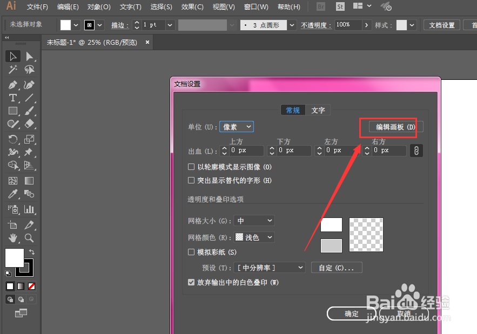Toggle bleed link constraint icon
This screenshot has height=334, width=477.
click(416, 151)
